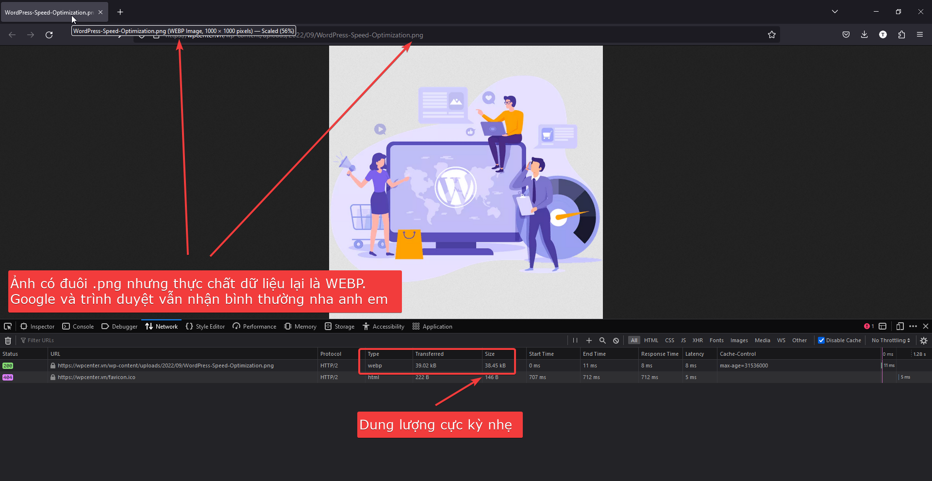Click the browser forward arrow
This screenshot has height=481, width=932.
(x=31, y=35)
